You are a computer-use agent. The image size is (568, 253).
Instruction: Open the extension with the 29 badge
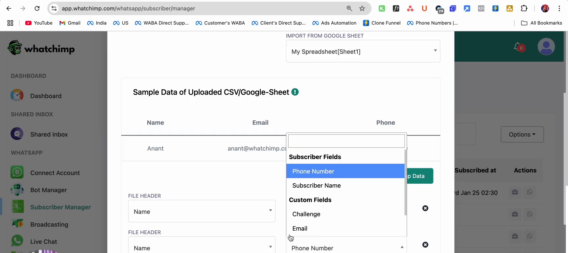coord(439,9)
